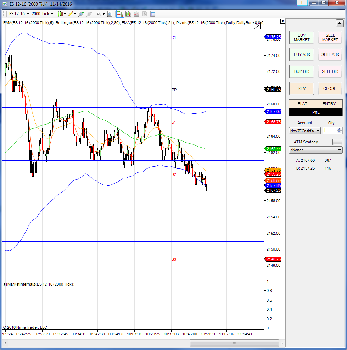Viewport: 347px width, 350px height.
Task: Click the horizontal scrollbar thumb
Action: click(234, 343)
